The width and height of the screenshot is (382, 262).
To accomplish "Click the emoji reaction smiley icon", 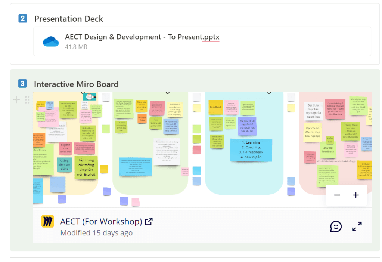I will [336, 226].
